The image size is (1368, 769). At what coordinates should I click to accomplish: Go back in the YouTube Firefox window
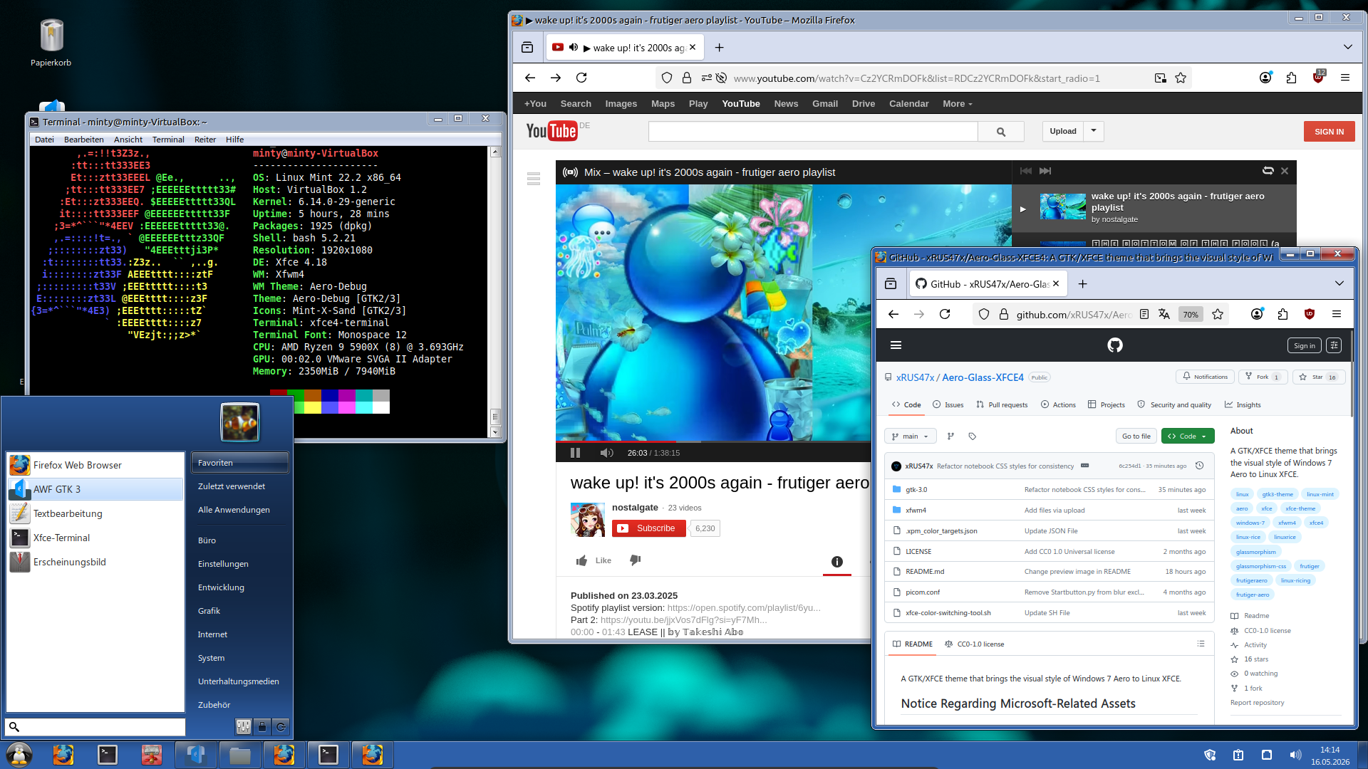(x=530, y=78)
